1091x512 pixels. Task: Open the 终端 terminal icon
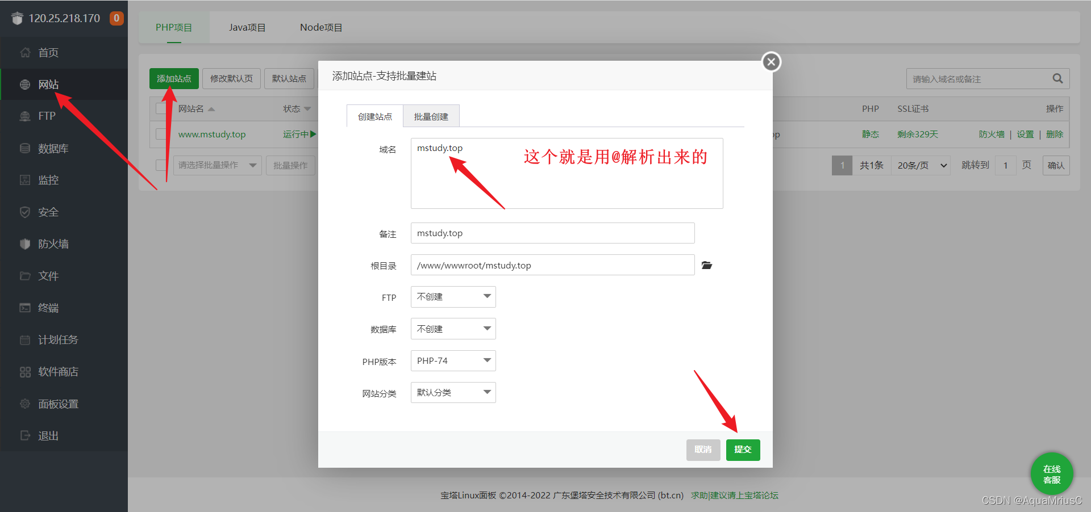(25, 308)
